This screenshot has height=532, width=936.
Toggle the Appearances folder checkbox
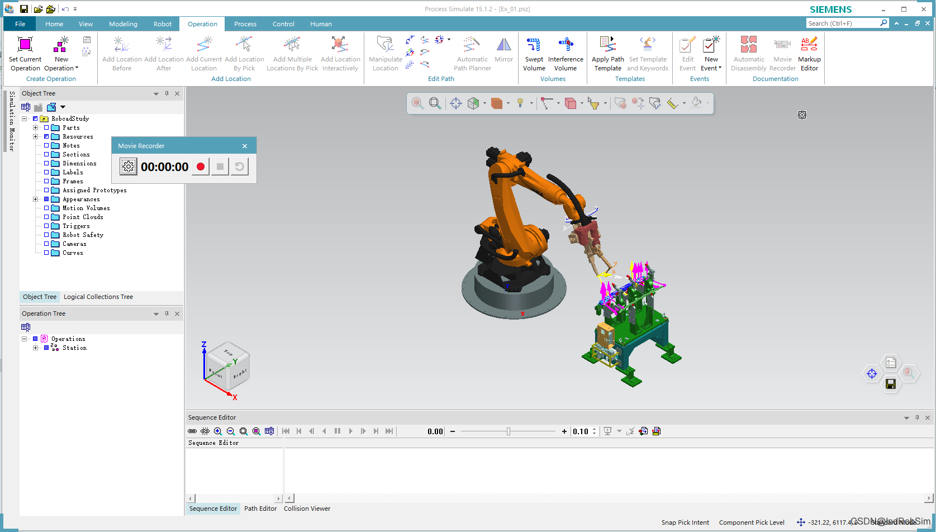click(x=46, y=199)
